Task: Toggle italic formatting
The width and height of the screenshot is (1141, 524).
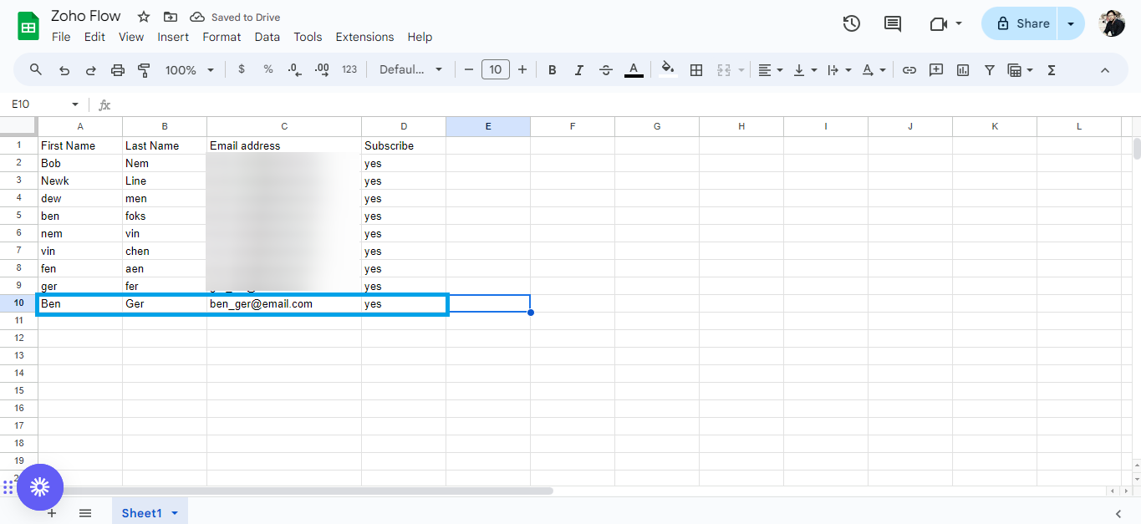Action: point(579,69)
